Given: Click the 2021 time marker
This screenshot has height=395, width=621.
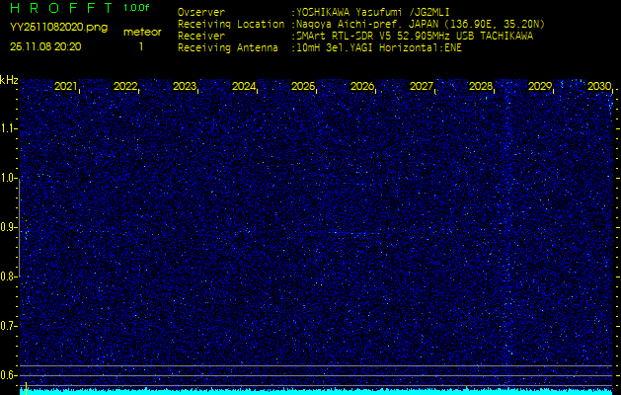Looking at the screenshot, I should coord(66,87).
